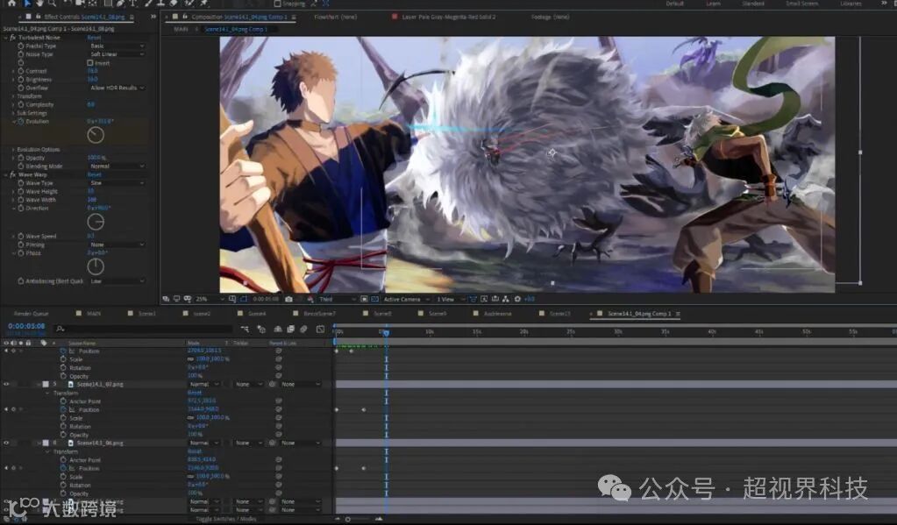Open the MAIN composition timeline tab
The height and width of the screenshot is (525, 897).
93,313
